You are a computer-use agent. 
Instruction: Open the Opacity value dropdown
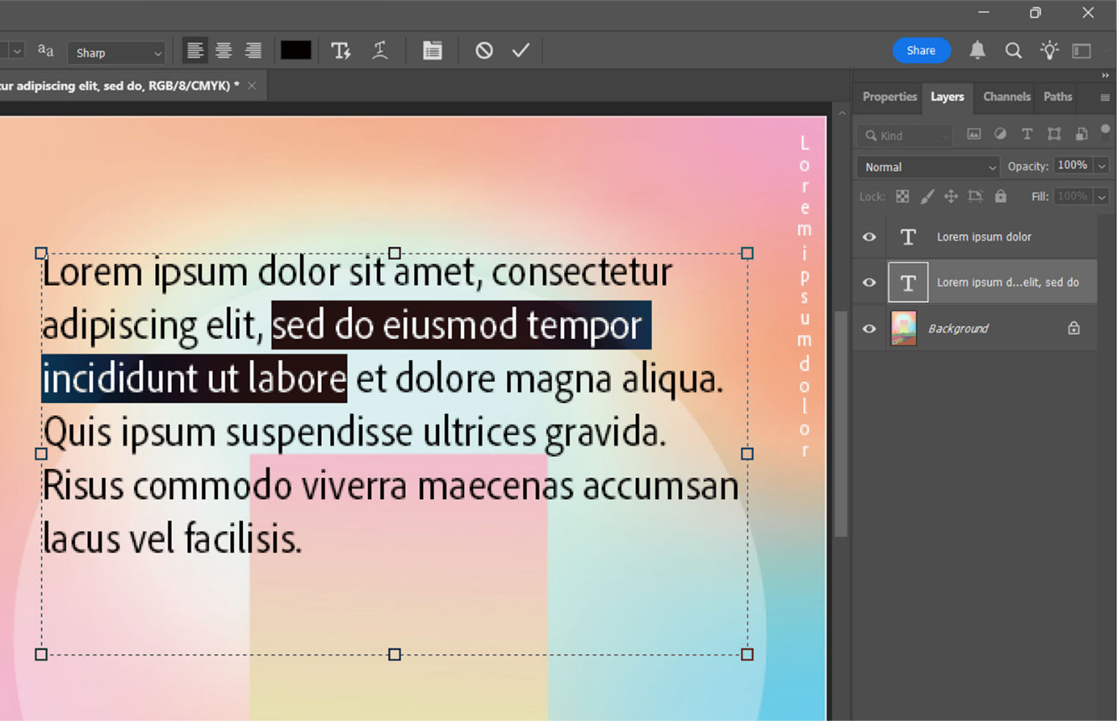[1102, 165]
